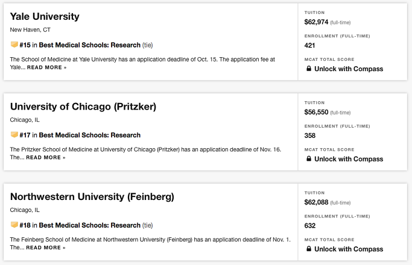Screen dimensions: 412x265
Task: Click Northwestern's enrollment figure 632
Action: pyautogui.click(x=310, y=226)
